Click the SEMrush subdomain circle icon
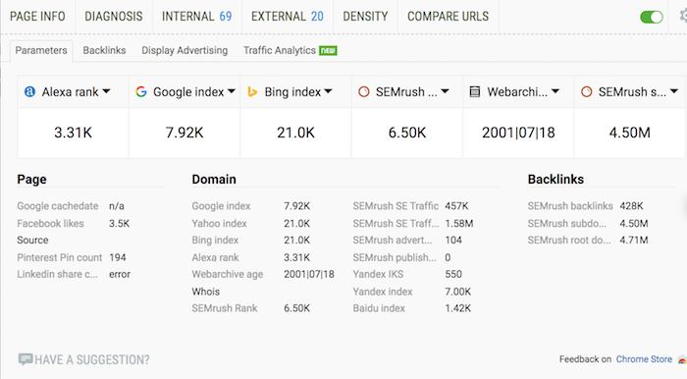This screenshot has height=379, width=687. click(x=586, y=91)
